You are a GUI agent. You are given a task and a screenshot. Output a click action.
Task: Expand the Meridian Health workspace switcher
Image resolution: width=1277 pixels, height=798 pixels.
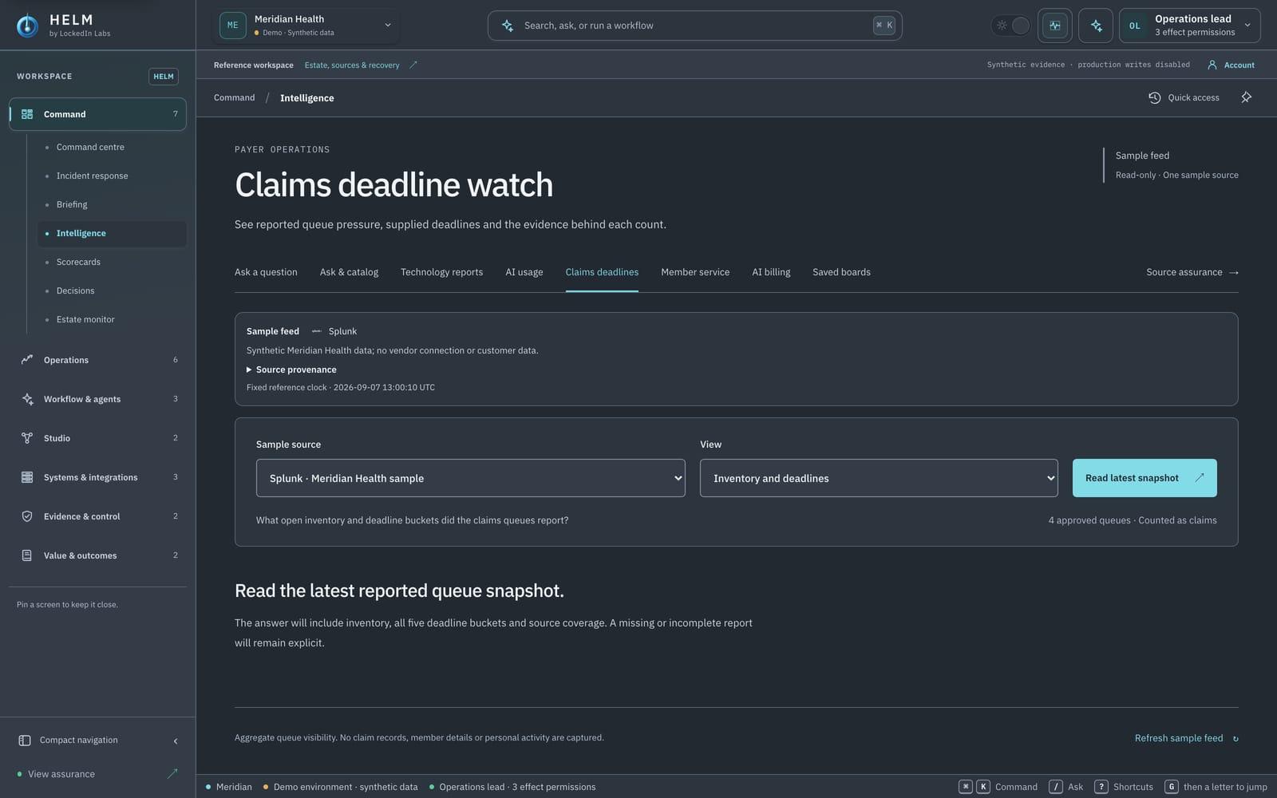[x=306, y=26]
